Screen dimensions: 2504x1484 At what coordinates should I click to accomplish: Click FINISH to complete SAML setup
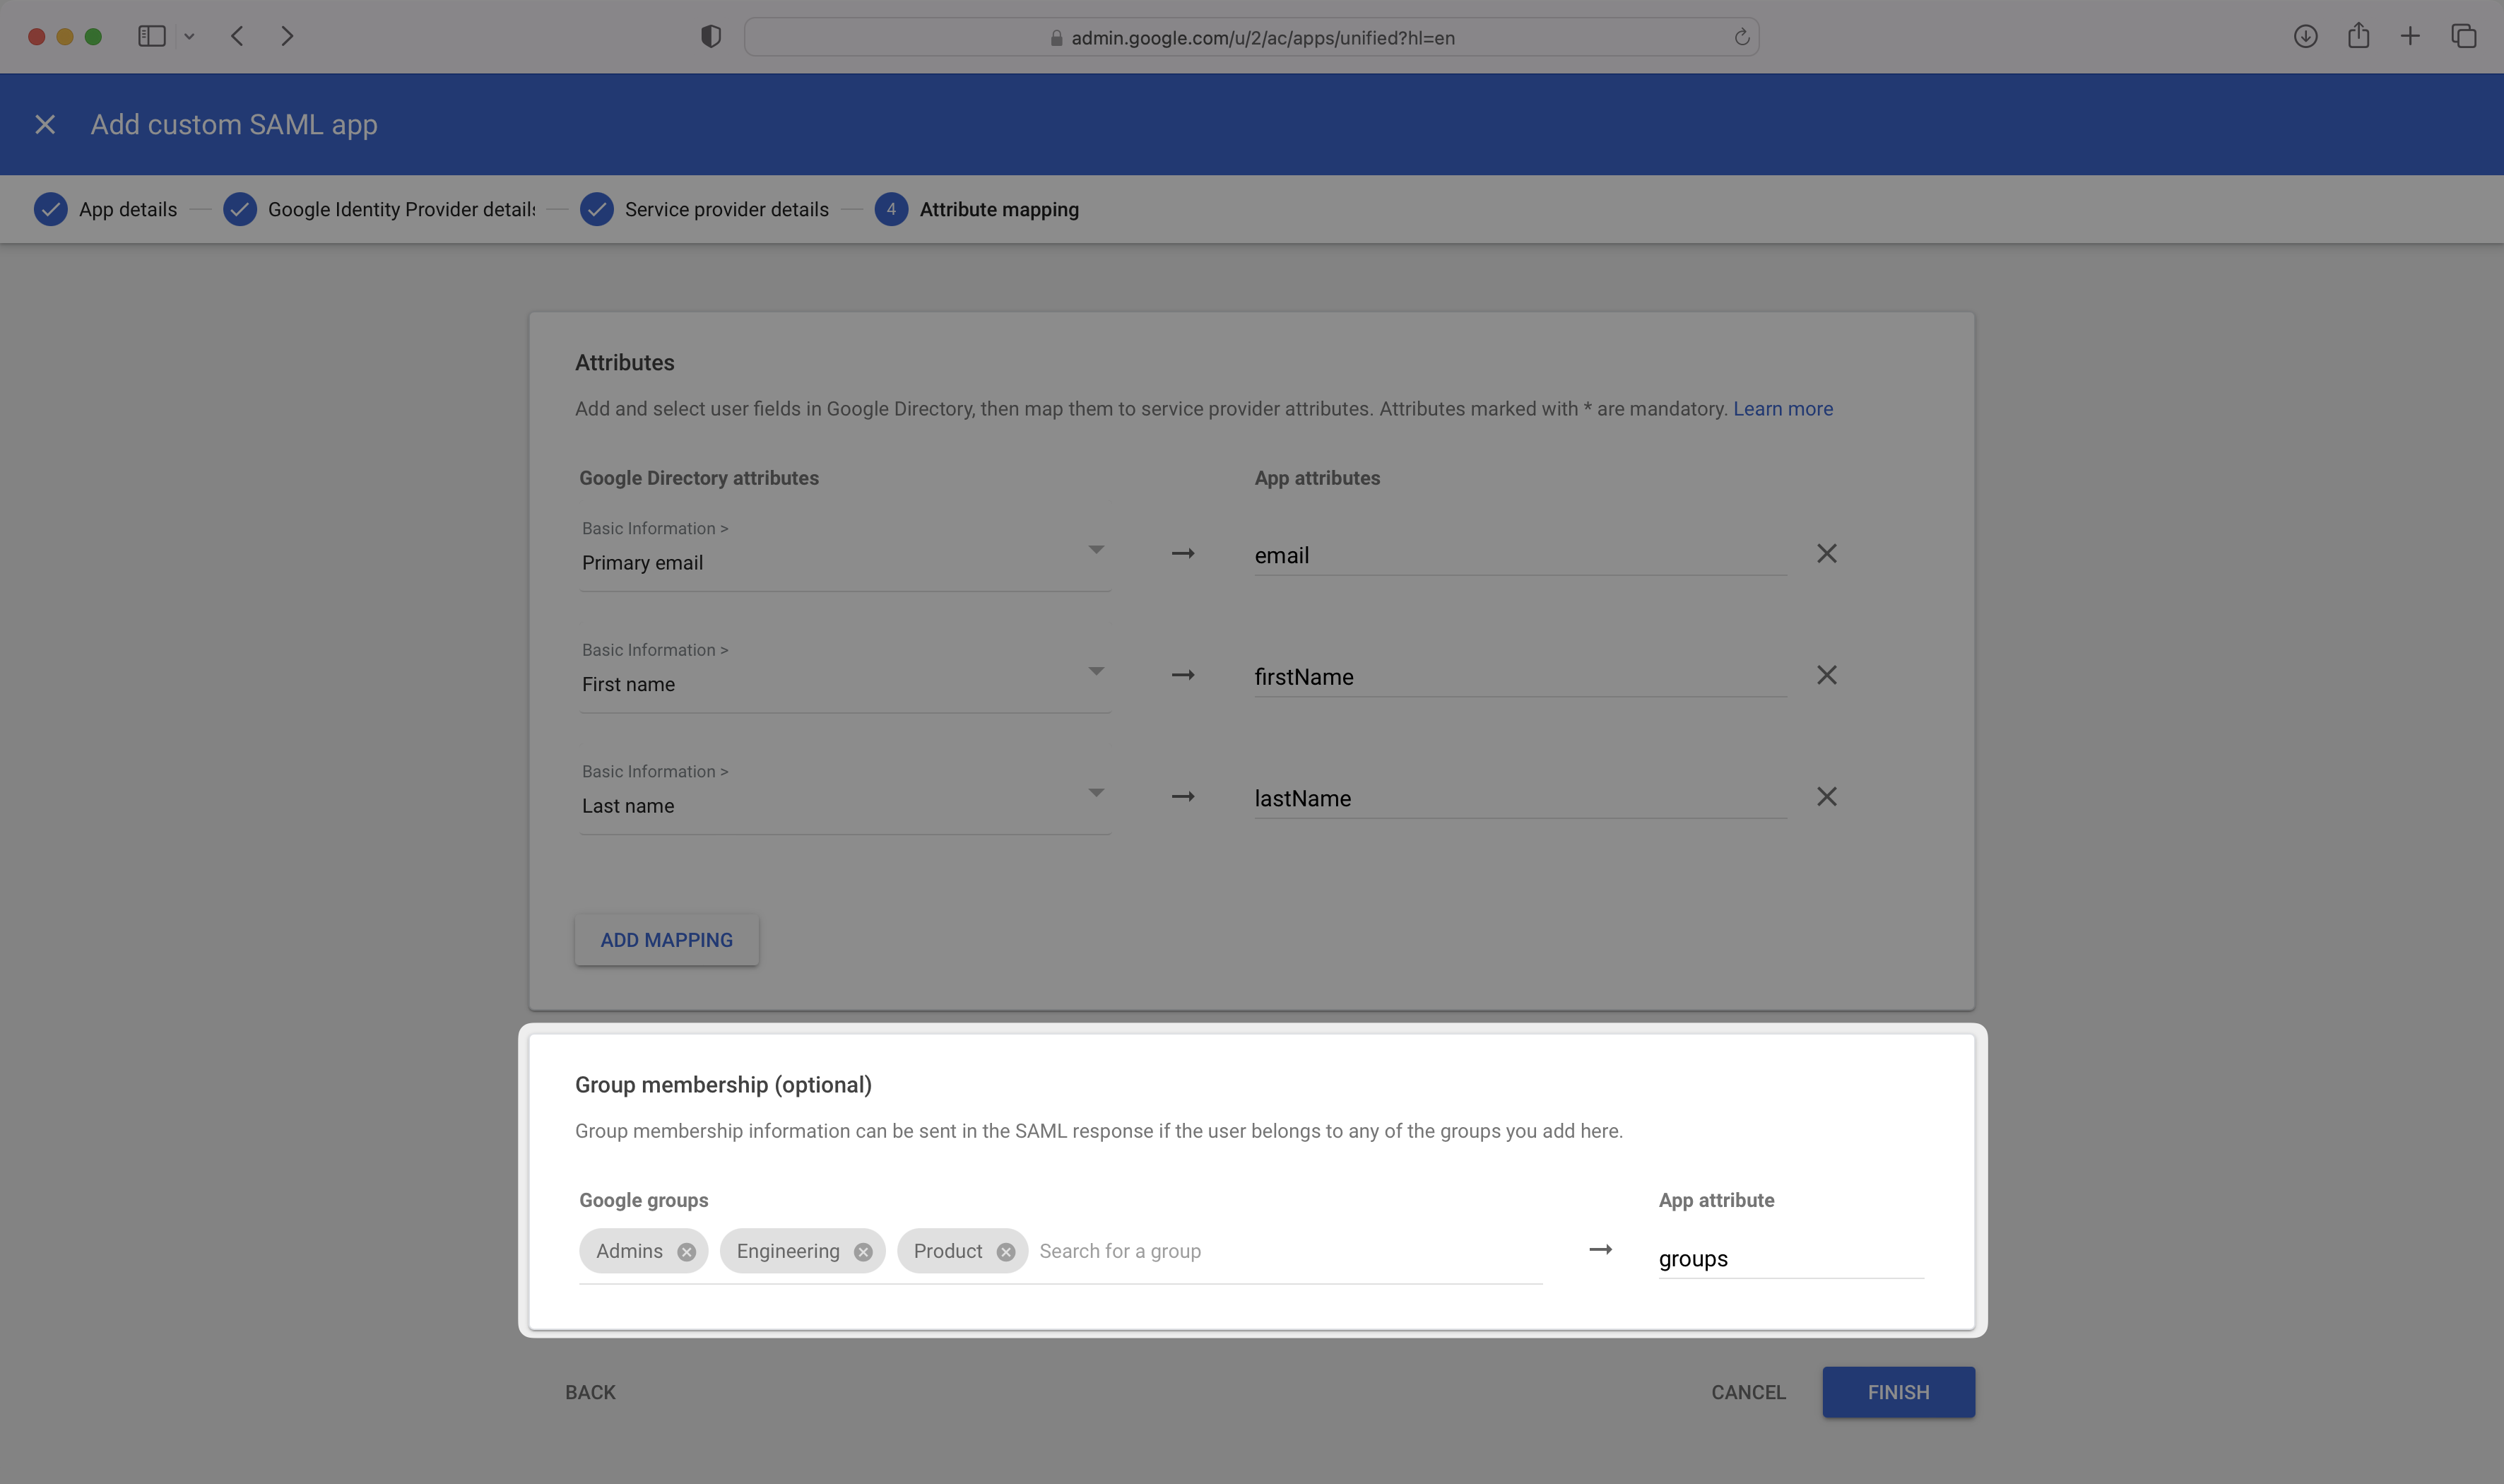click(x=1897, y=1391)
